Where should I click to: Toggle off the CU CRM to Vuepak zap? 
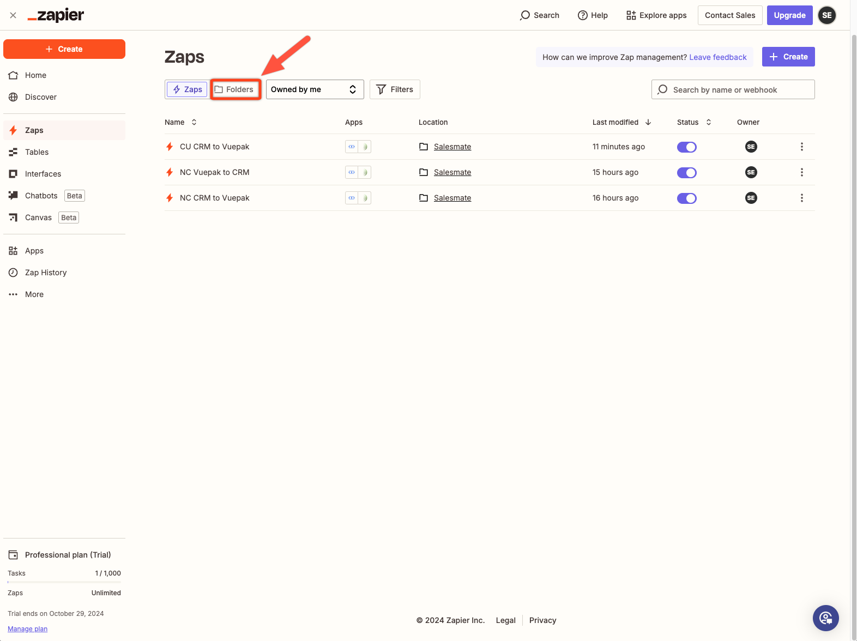[686, 147]
